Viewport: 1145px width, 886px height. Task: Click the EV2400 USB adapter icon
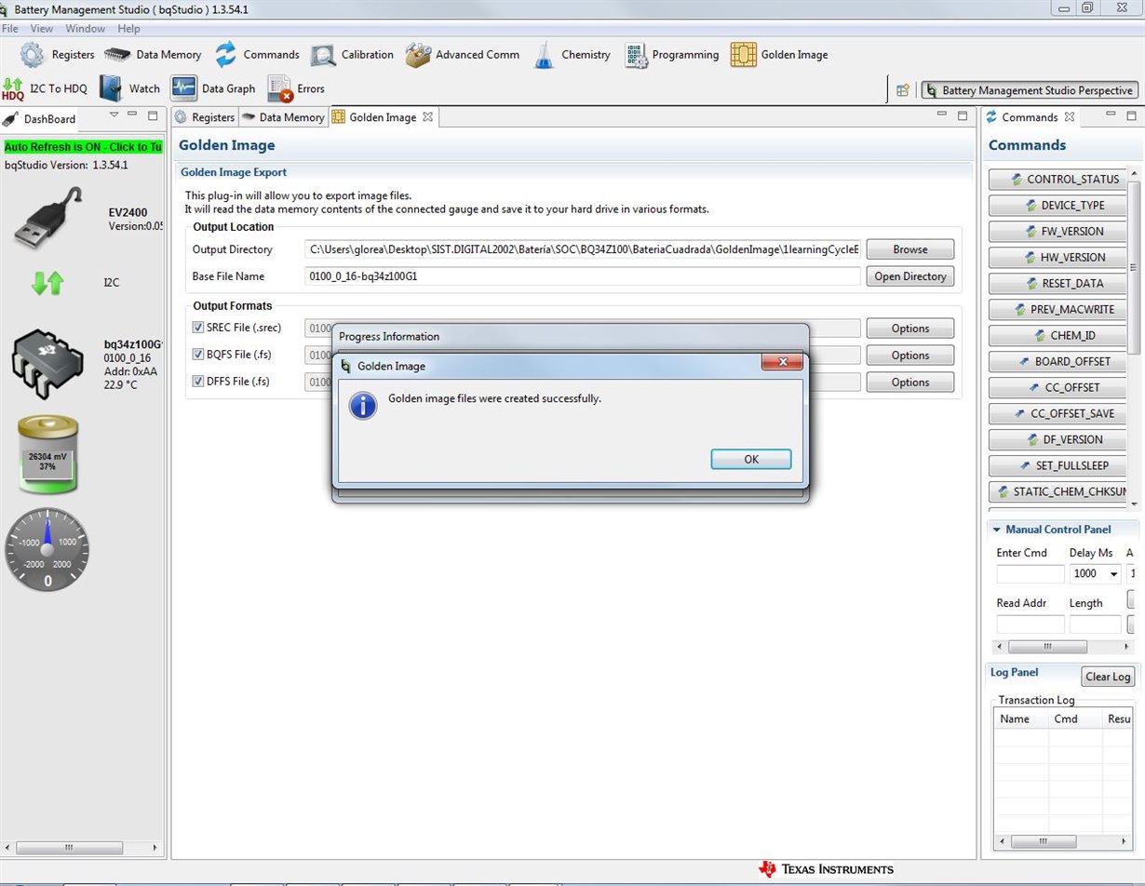coord(48,218)
